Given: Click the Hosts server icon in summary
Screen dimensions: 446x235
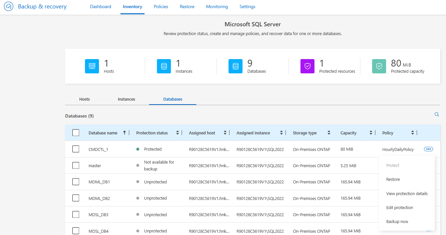Looking at the screenshot, I should pyautogui.click(x=92, y=66).
